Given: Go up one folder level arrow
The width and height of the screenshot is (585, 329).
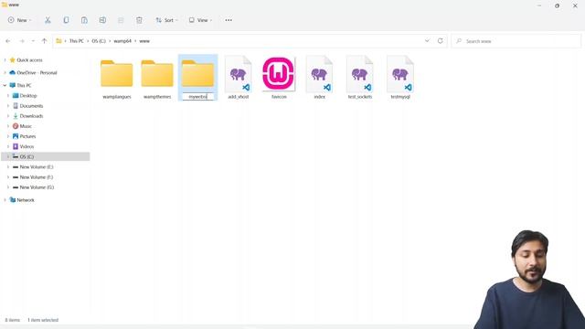Looking at the screenshot, I should (45, 41).
